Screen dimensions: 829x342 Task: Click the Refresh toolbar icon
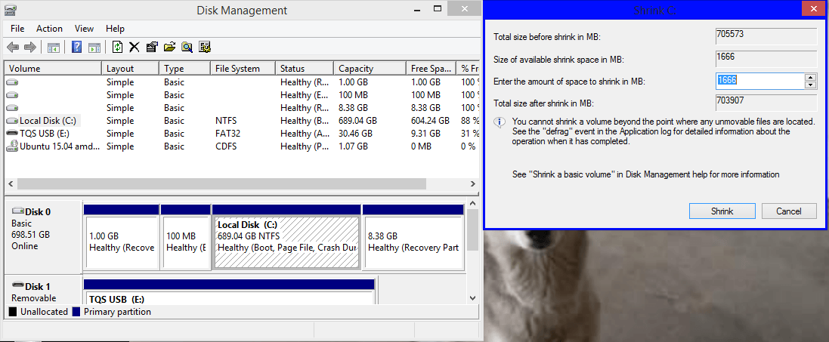click(x=117, y=47)
